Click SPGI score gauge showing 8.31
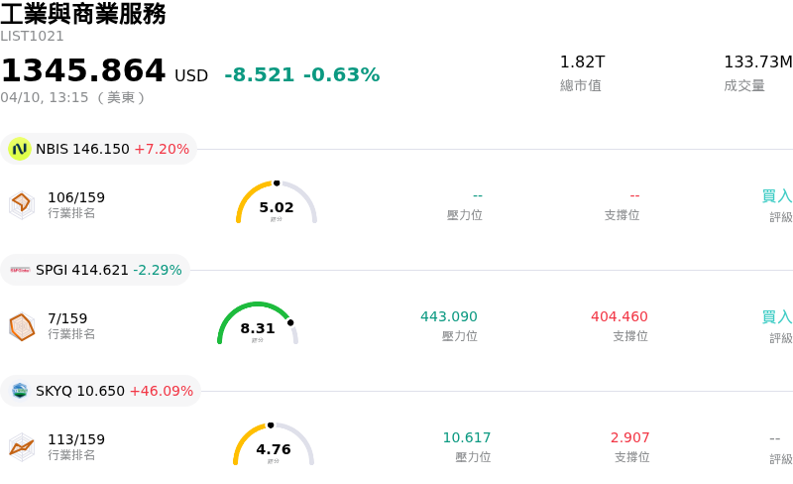The height and width of the screenshot is (484, 793). point(258,325)
